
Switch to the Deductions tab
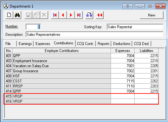pos(122,44)
